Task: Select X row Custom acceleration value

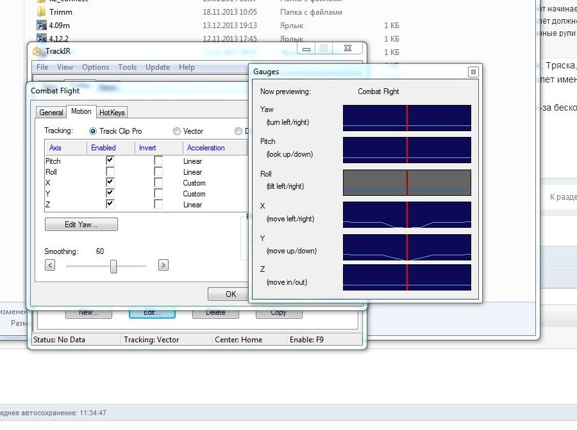Action: (194, 183)
